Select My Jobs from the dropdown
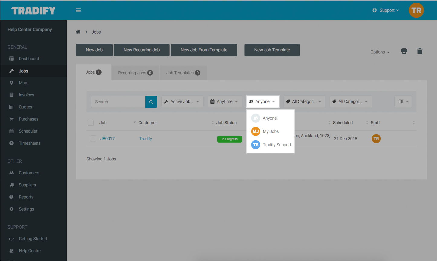Viewport: 437px width, 261px height. (x=270, y=131)
